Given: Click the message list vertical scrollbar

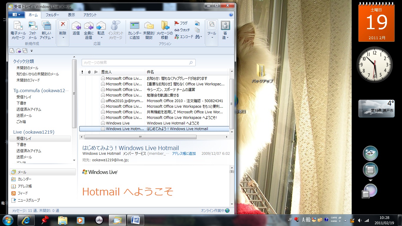Looking at the screenshot, I should point(232,104).
